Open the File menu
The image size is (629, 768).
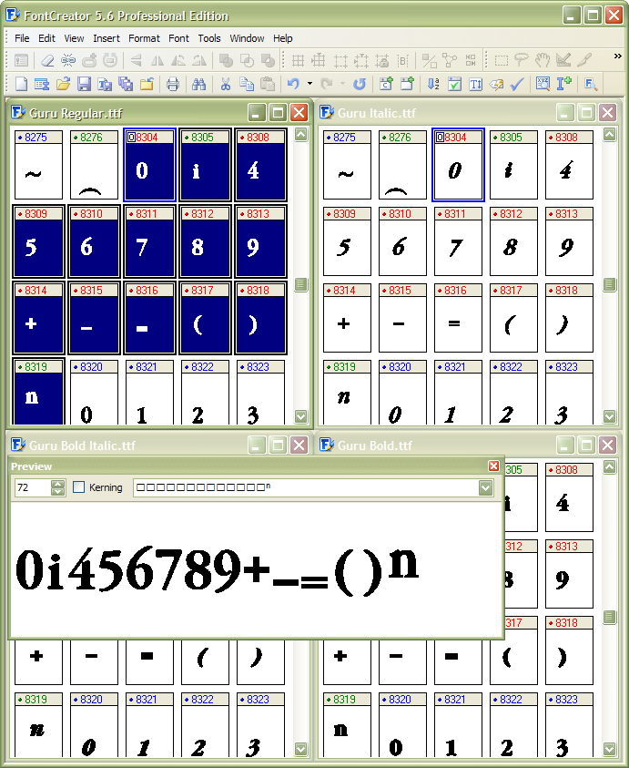pyautogui.click(x=22, y=38)
